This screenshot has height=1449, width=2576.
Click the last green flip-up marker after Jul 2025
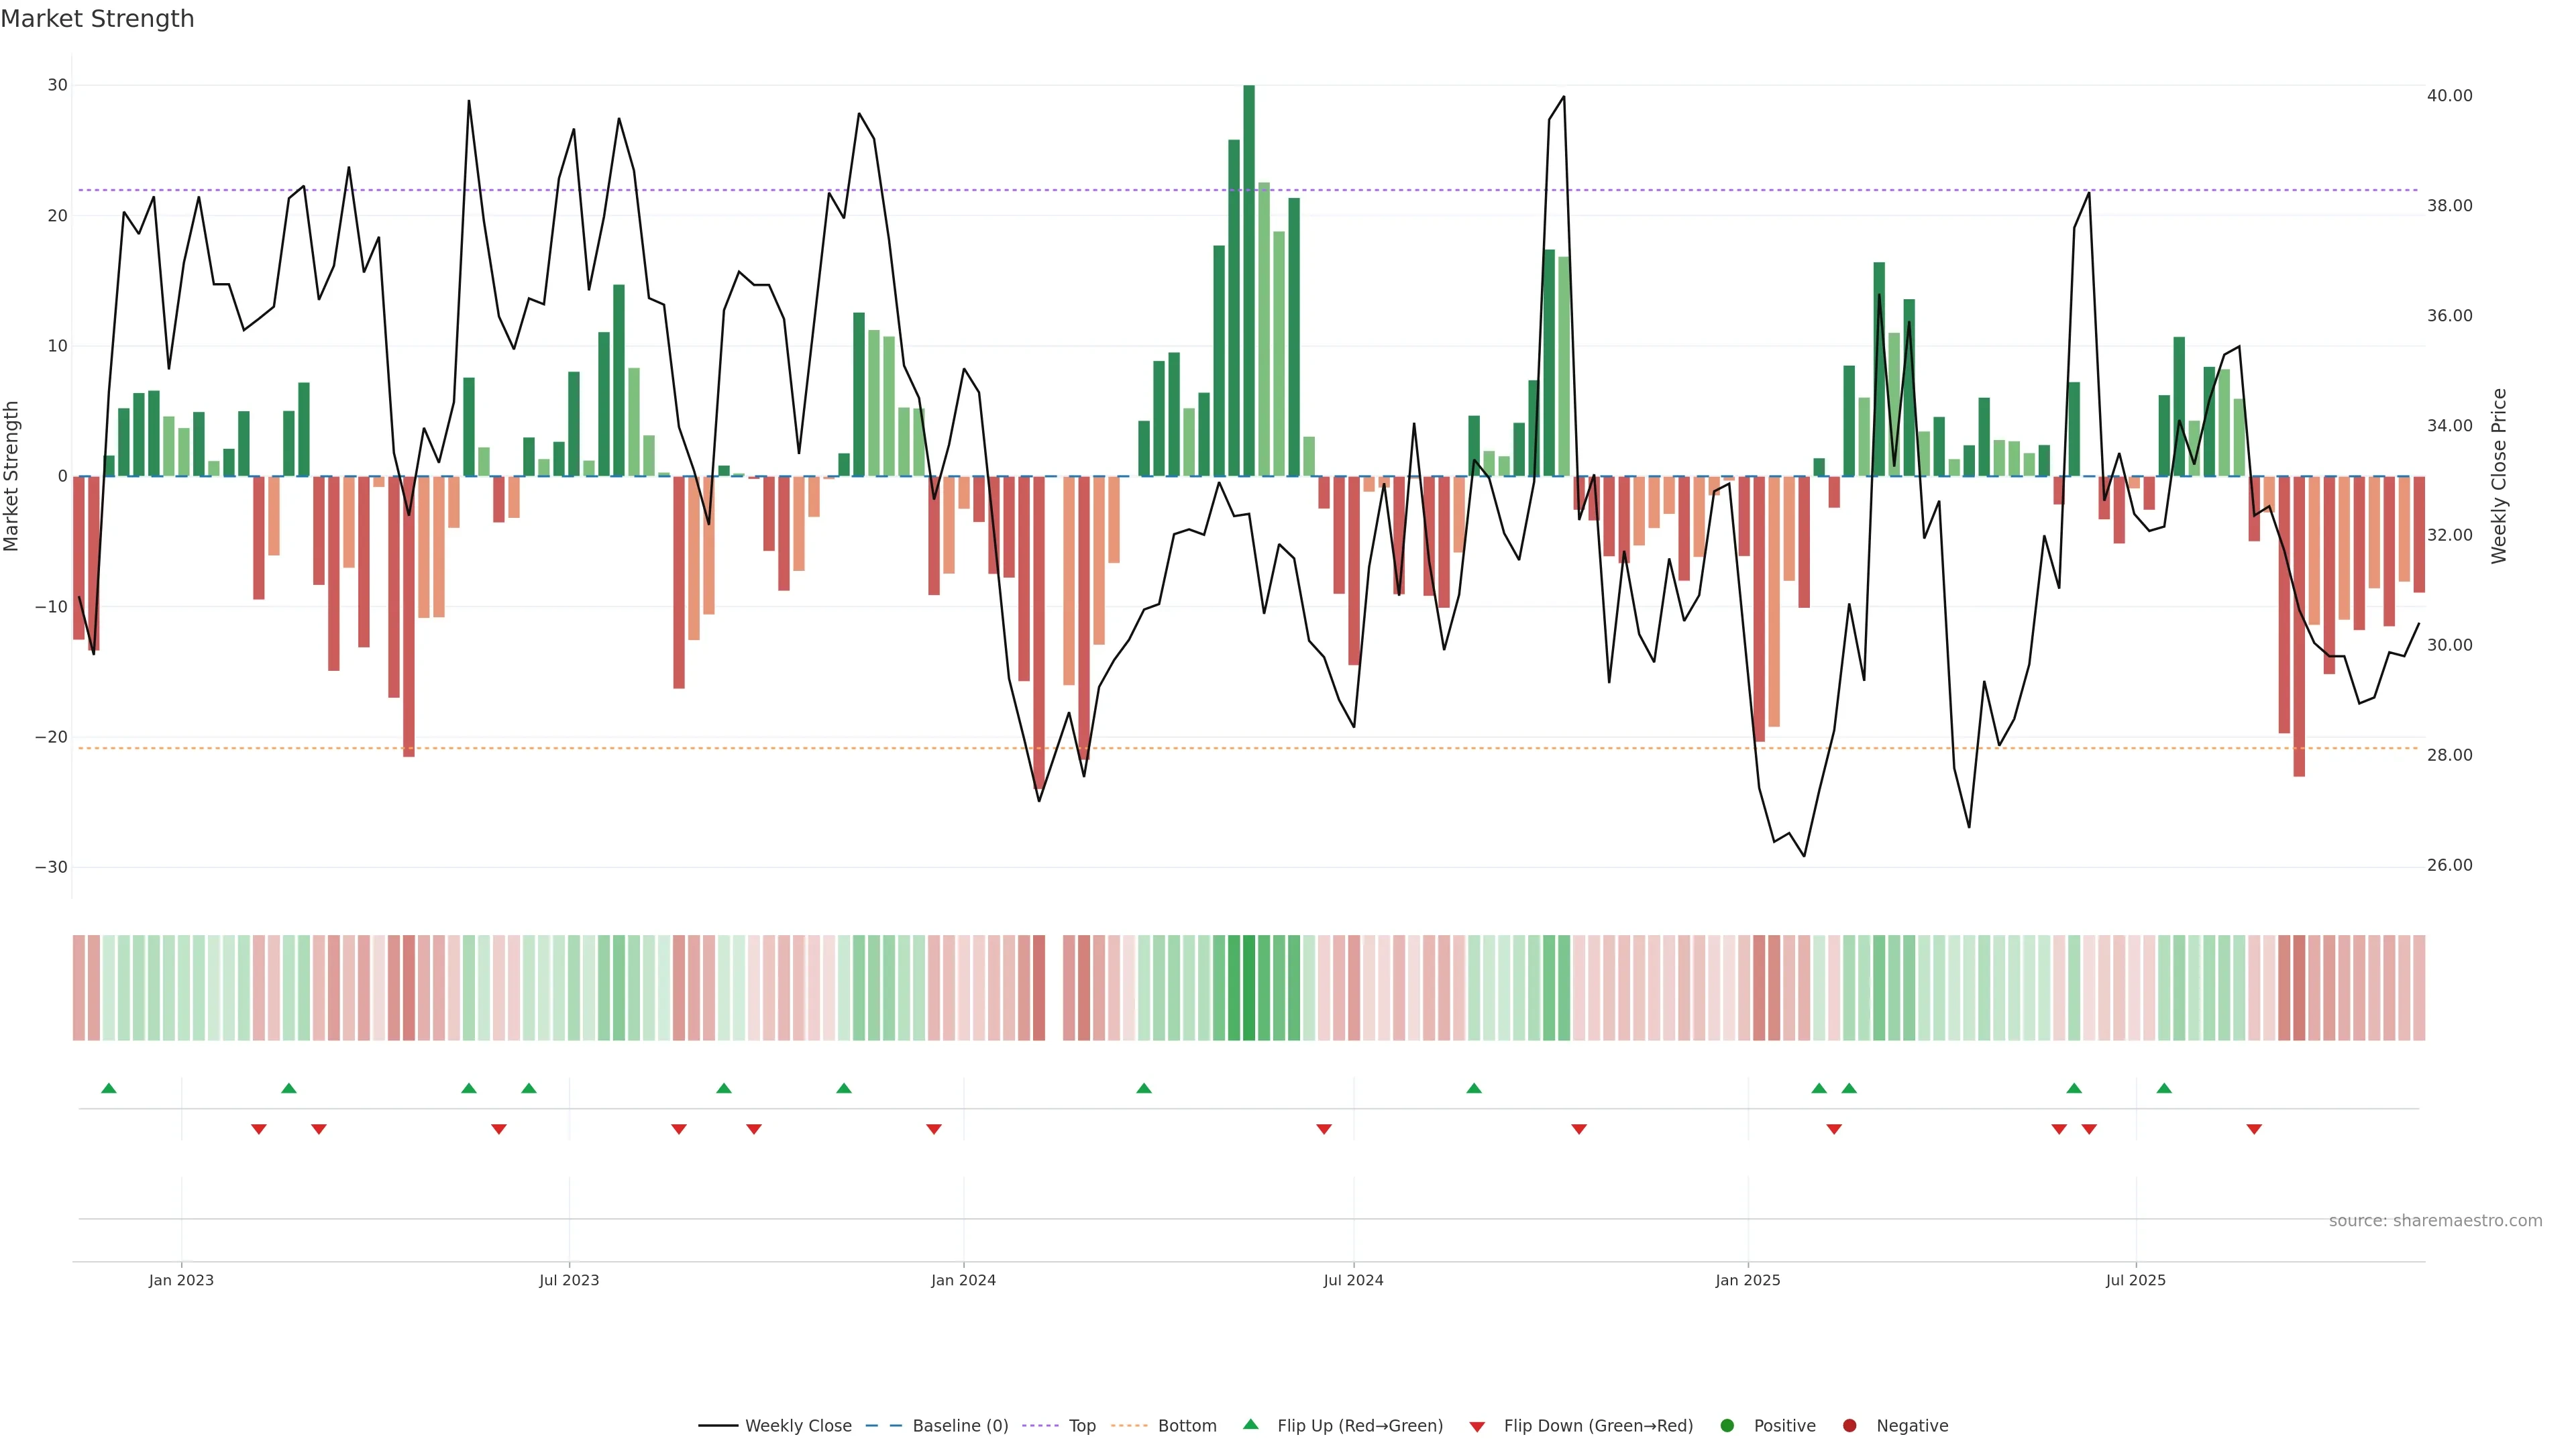[x=2164, y=1088]
